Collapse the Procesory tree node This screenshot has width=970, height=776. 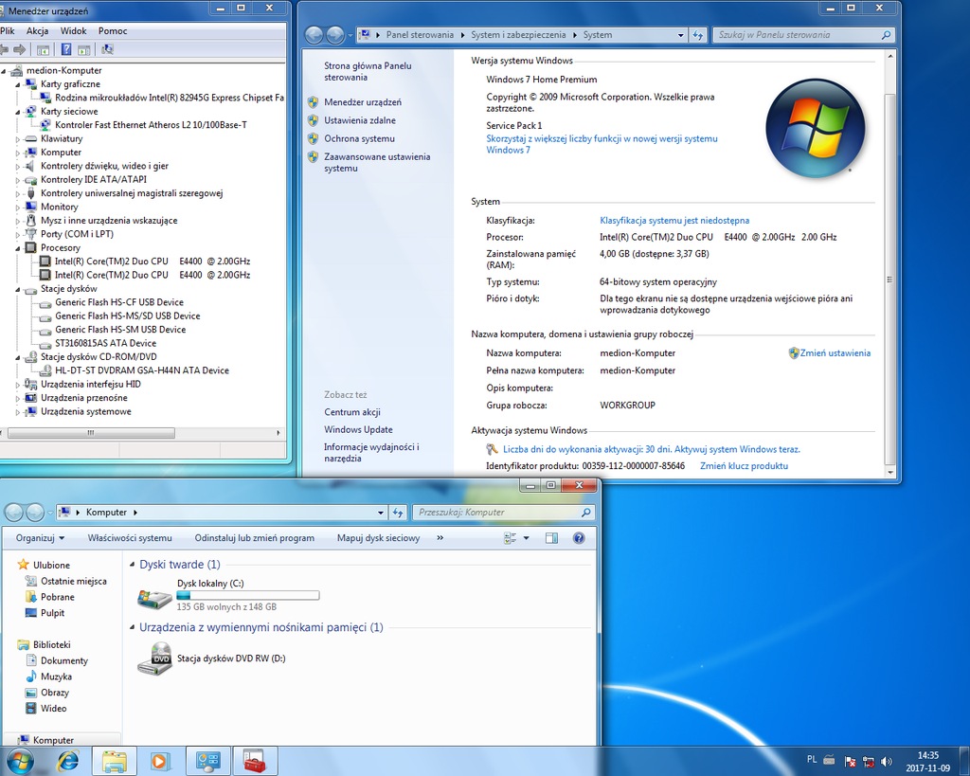coord(17,248)
